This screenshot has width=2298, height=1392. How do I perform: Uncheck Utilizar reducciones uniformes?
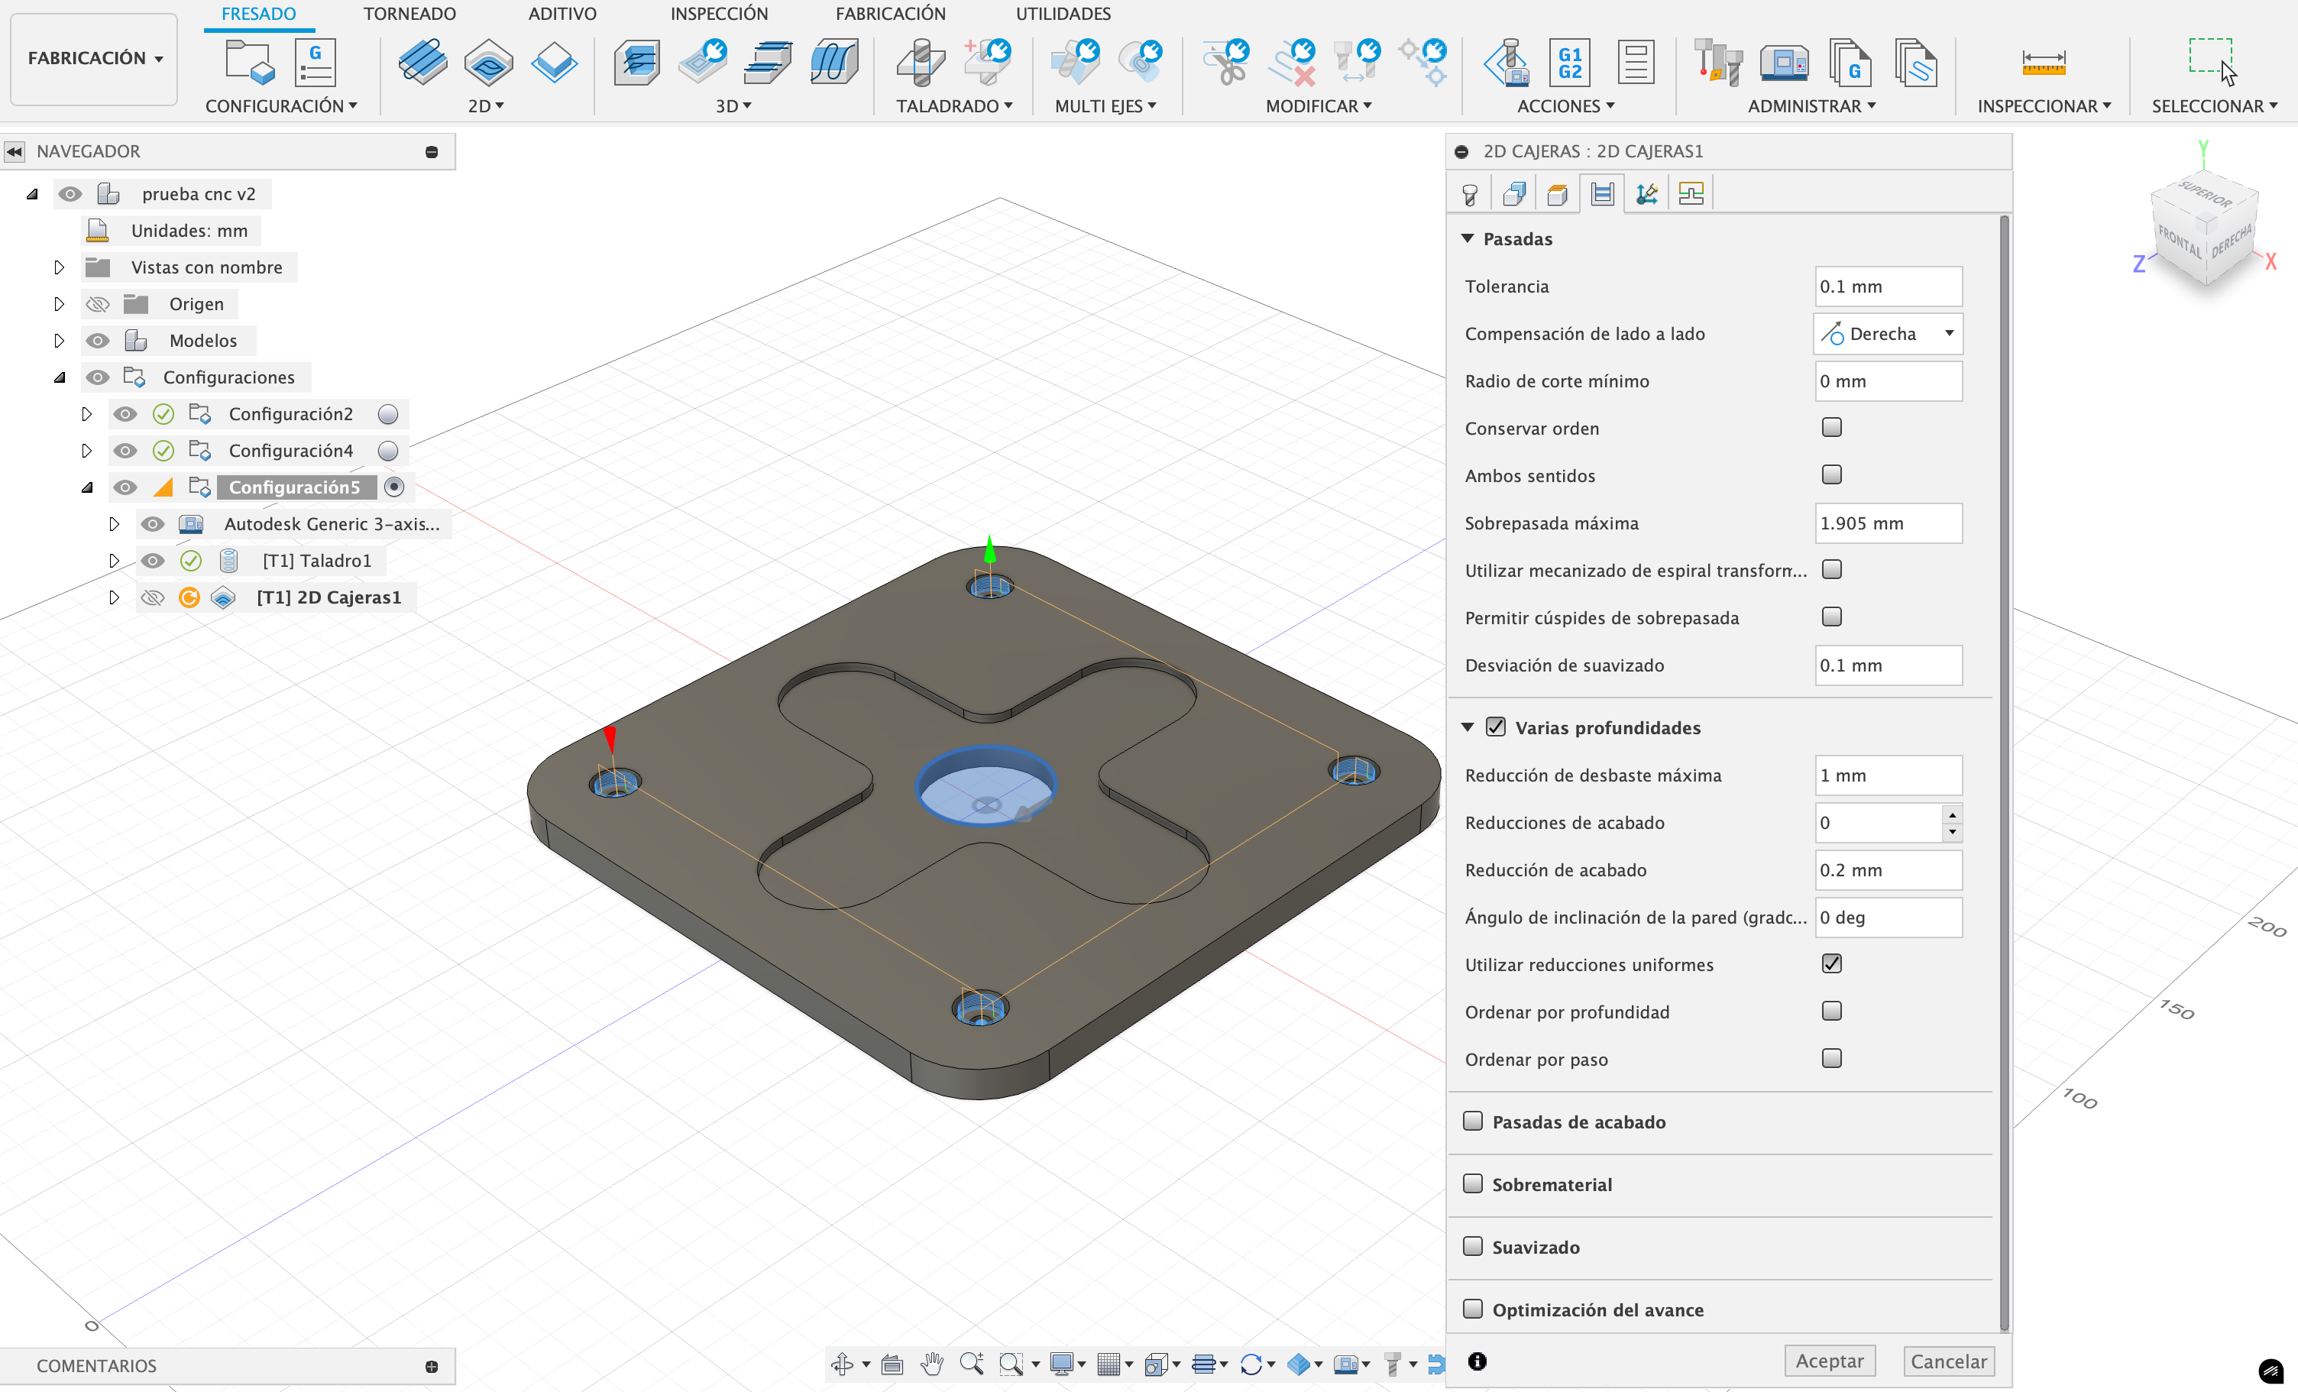click(1830, 963)
